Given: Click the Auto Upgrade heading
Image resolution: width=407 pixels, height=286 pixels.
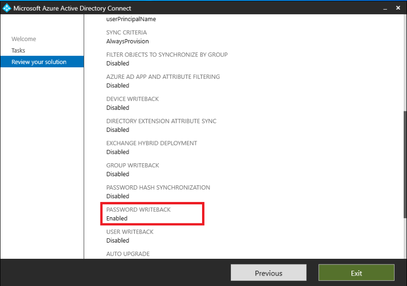Looking at the screenshot, I should [128, 254].
